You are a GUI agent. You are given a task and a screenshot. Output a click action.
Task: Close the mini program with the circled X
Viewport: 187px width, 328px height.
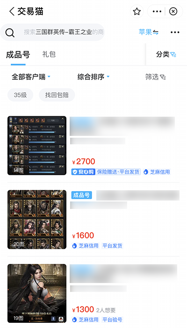click(x=173, y=11)
